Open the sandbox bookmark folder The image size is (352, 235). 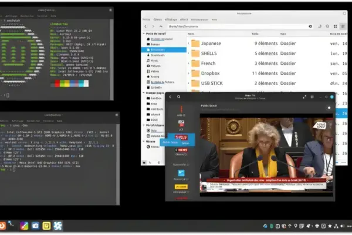point(156,98)
